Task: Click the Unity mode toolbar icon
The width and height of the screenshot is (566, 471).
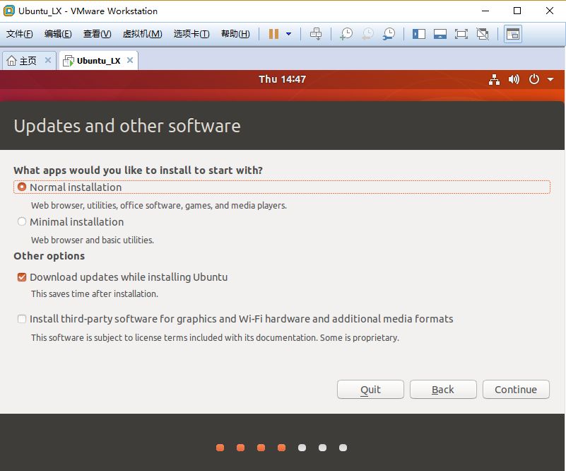Action: 483,34
